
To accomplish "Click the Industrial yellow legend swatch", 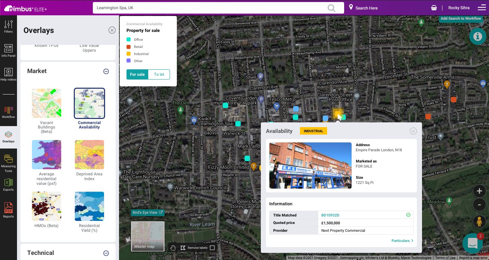I will pyautogui.click(x=129, y=54).
